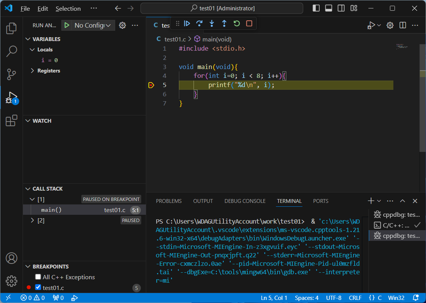Open the Selection menu
This screenshot has width=426, height=303.
pyautogui.click(x=68, y=8)
